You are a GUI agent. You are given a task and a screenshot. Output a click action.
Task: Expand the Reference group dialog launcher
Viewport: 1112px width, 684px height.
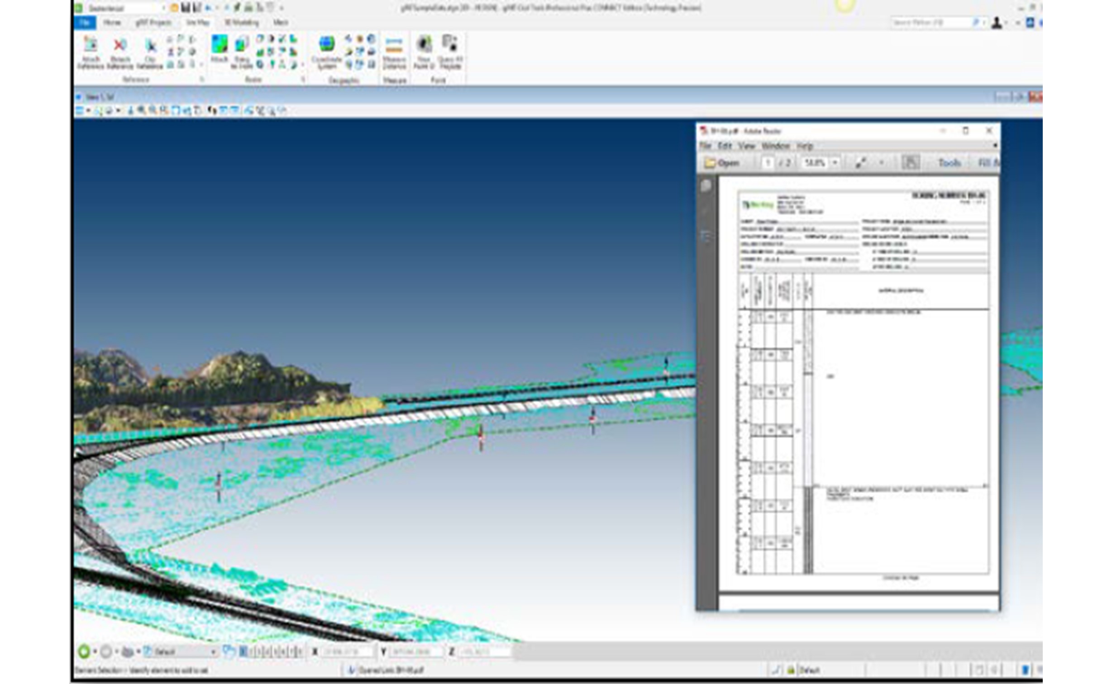[x=202, y=80]
